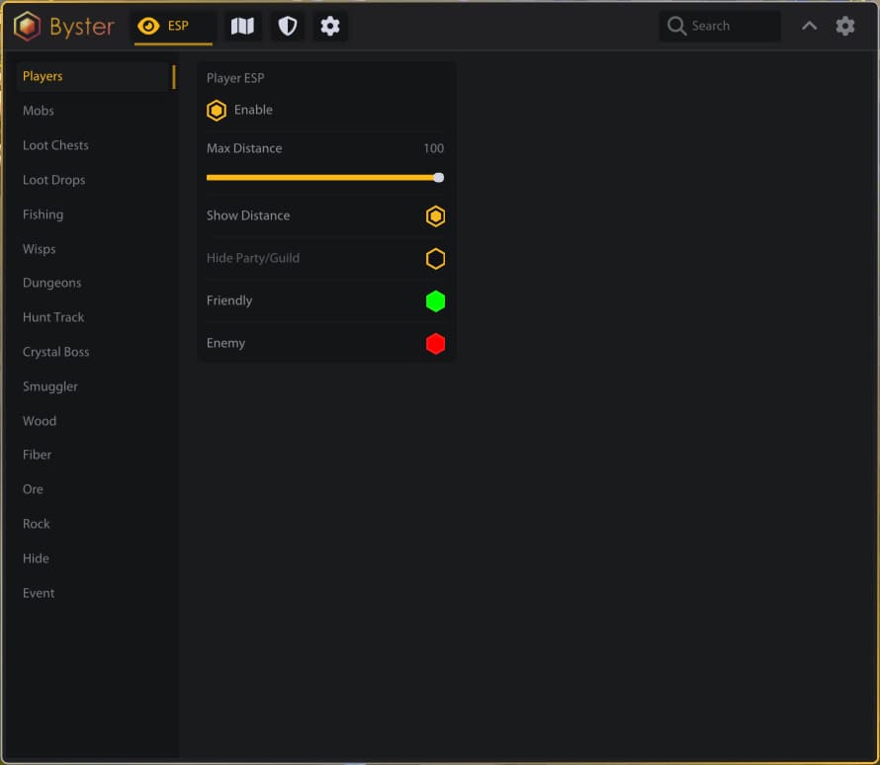Viewport: 880px width, 765px height.
Task: Focus the Search input field
Action: [x=720, y=26]
